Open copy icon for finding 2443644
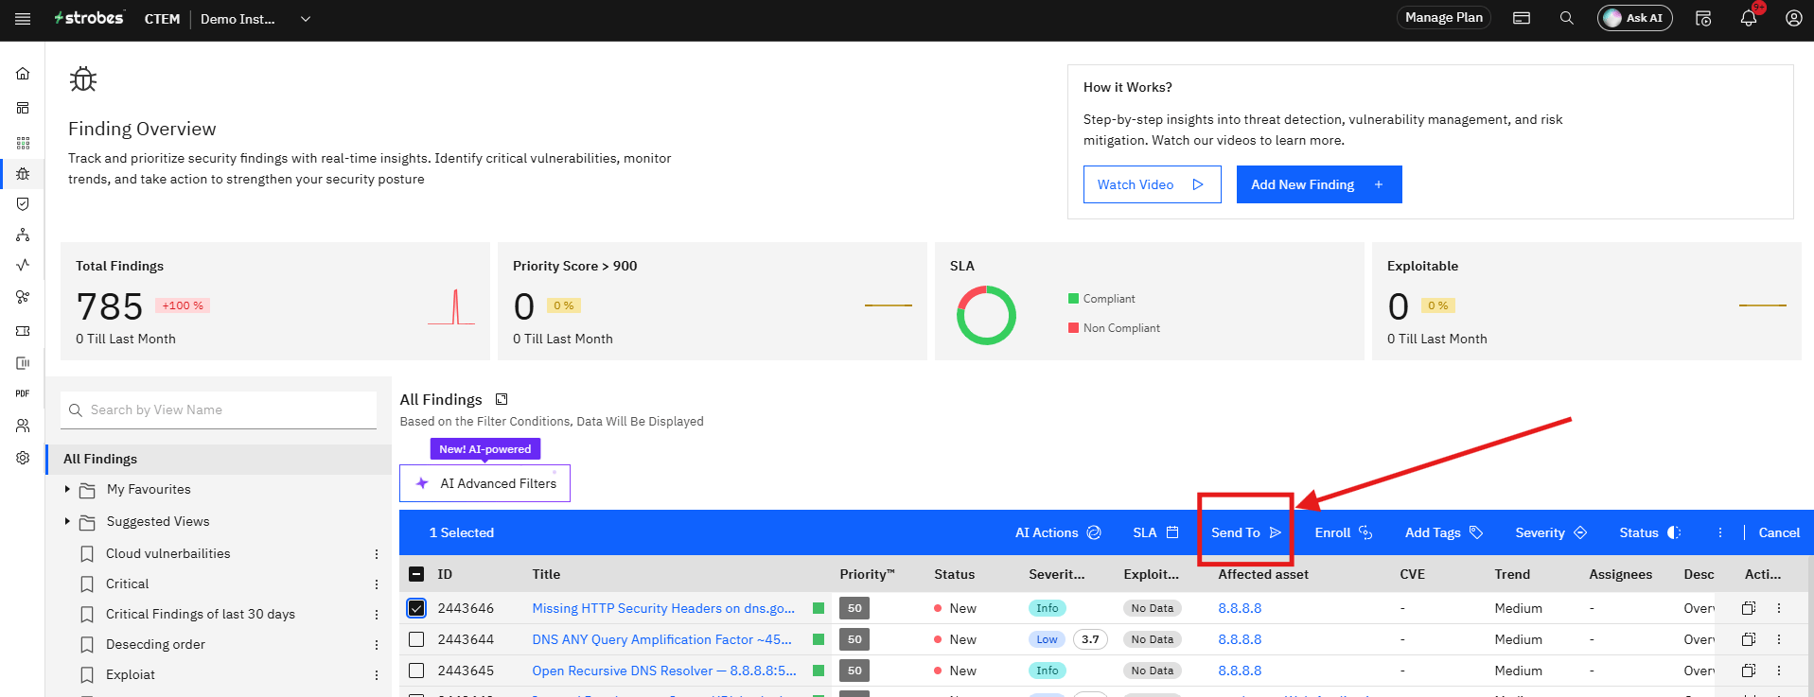This screenshot has height=697, width=1814. (1749, 639)
